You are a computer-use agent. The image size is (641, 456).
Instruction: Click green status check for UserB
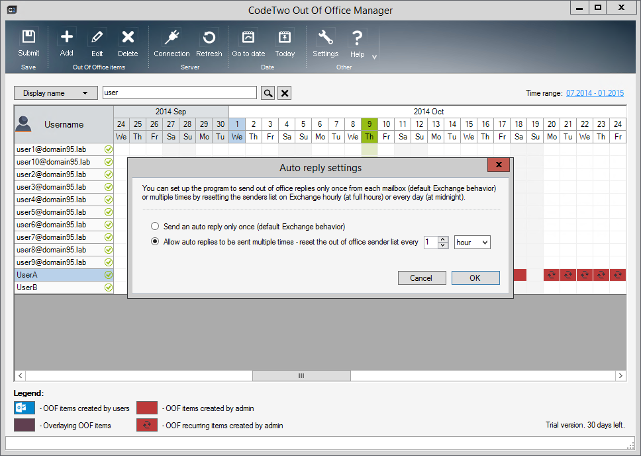109,287
